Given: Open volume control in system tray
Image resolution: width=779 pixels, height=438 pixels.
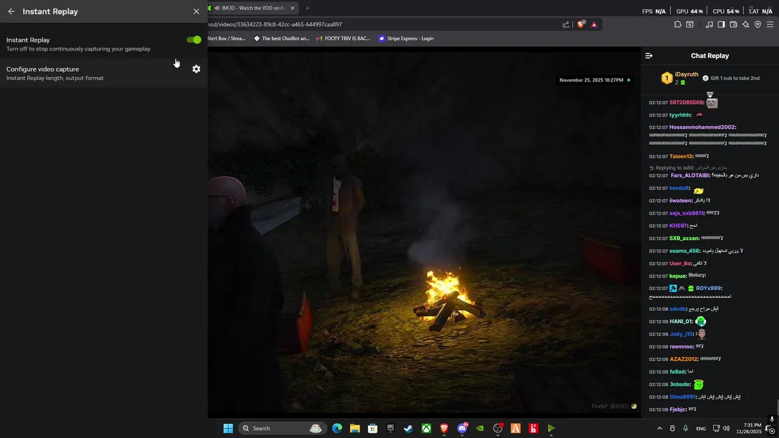Looking at the screenshot, I should (x=726, y=428).
